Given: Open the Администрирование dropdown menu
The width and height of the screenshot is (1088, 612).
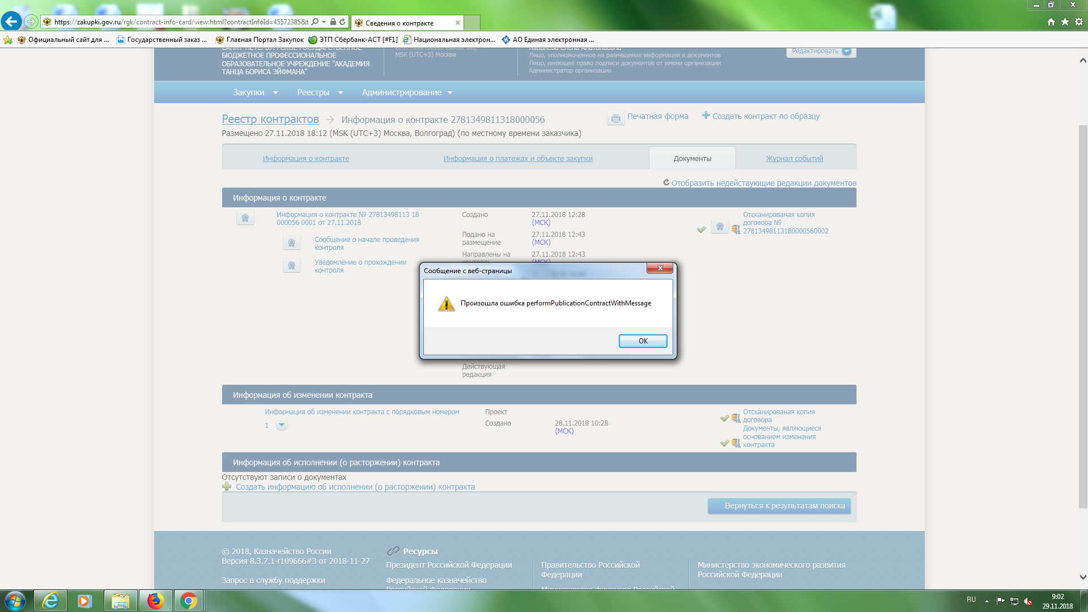Looking at the screenshot, I should point(407,92).
